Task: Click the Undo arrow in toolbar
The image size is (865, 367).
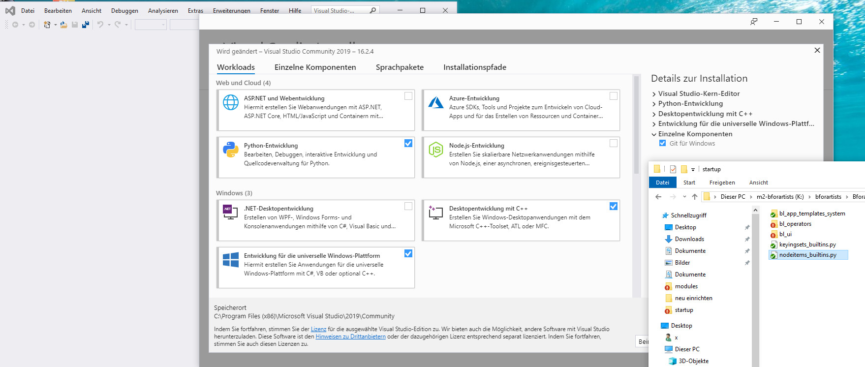Action: (x=100, y=25)
